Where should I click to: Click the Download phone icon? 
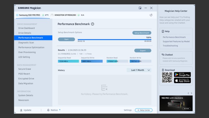pos(163,70)
